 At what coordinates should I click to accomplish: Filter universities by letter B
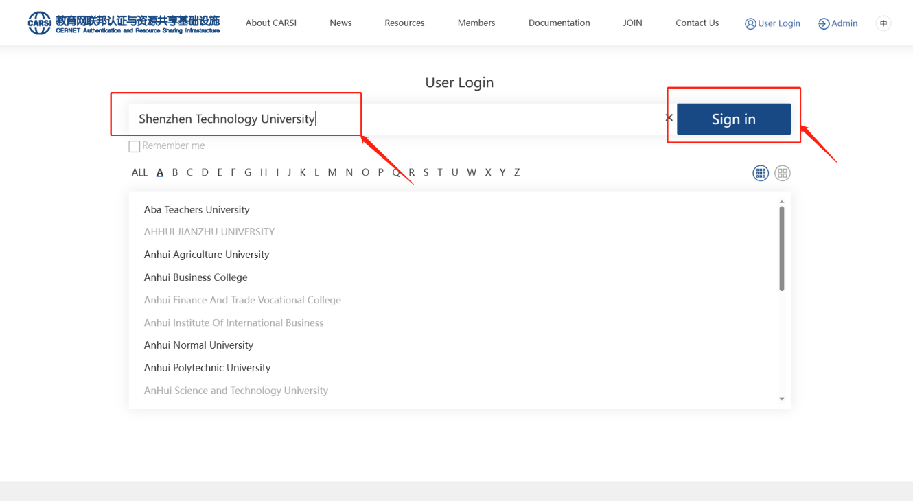pyautogui.click(x=175, y=172)
